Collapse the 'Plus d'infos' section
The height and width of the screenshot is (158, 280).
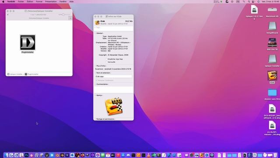tap(95, 66)
